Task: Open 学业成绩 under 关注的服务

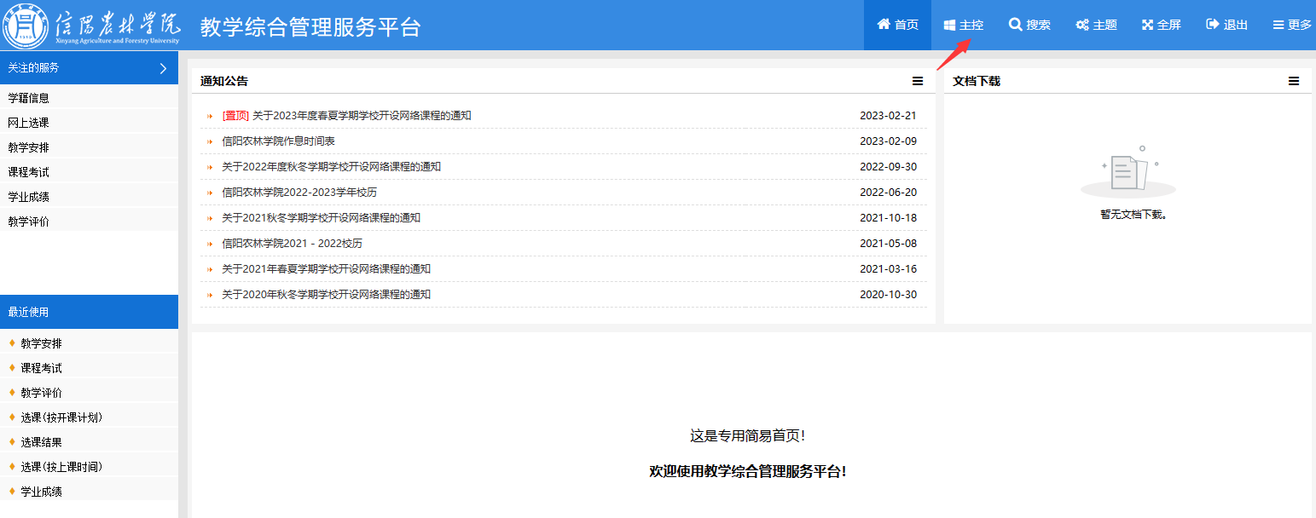Action: [28, 197]
